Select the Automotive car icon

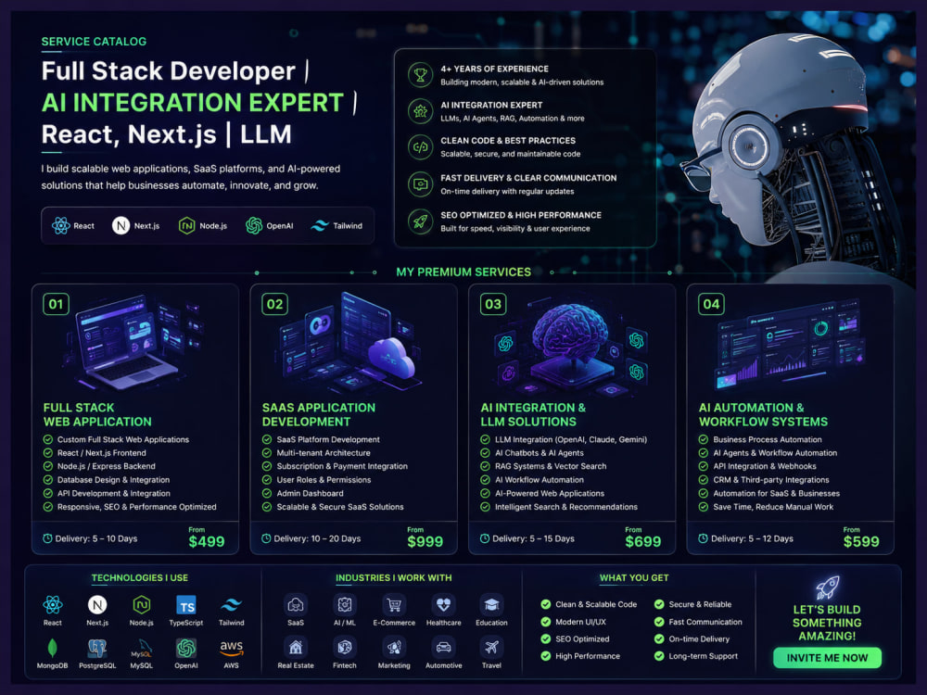(x=443, y=648)
